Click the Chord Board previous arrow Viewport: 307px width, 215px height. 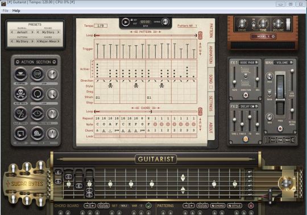pyautogui.click(x=86, y=205)
